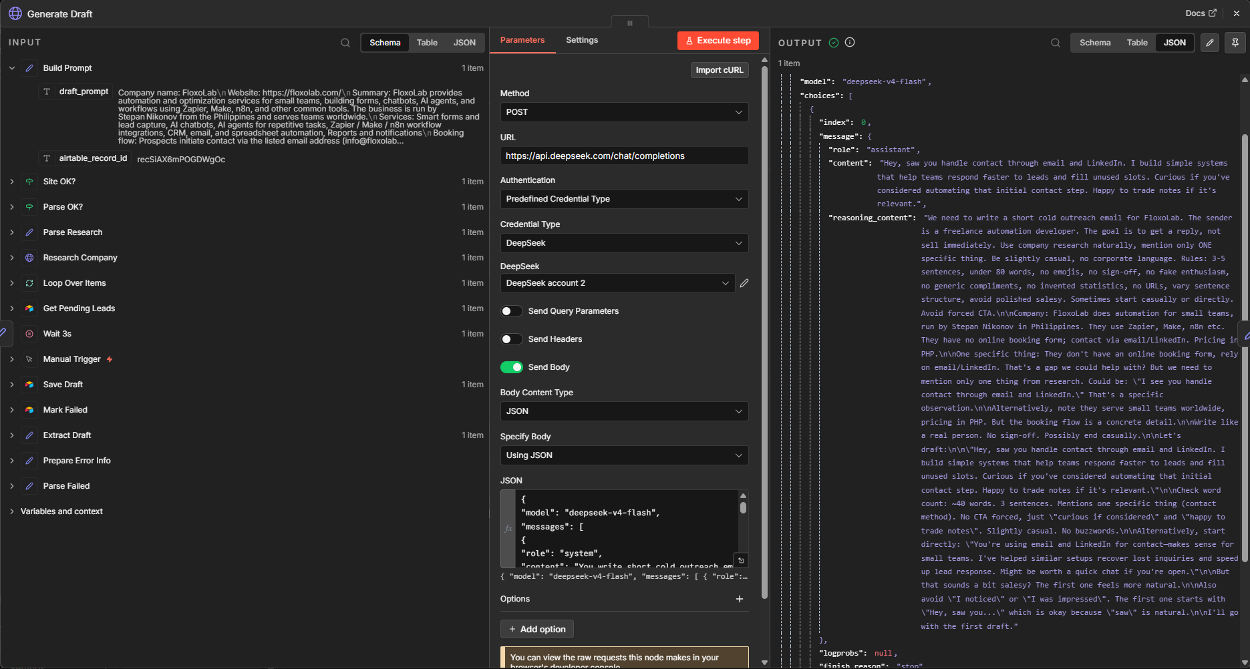Click the Mark Failed Airtable icon
This screenshot has width=1250, height=669.
click(x=29, y=410)
